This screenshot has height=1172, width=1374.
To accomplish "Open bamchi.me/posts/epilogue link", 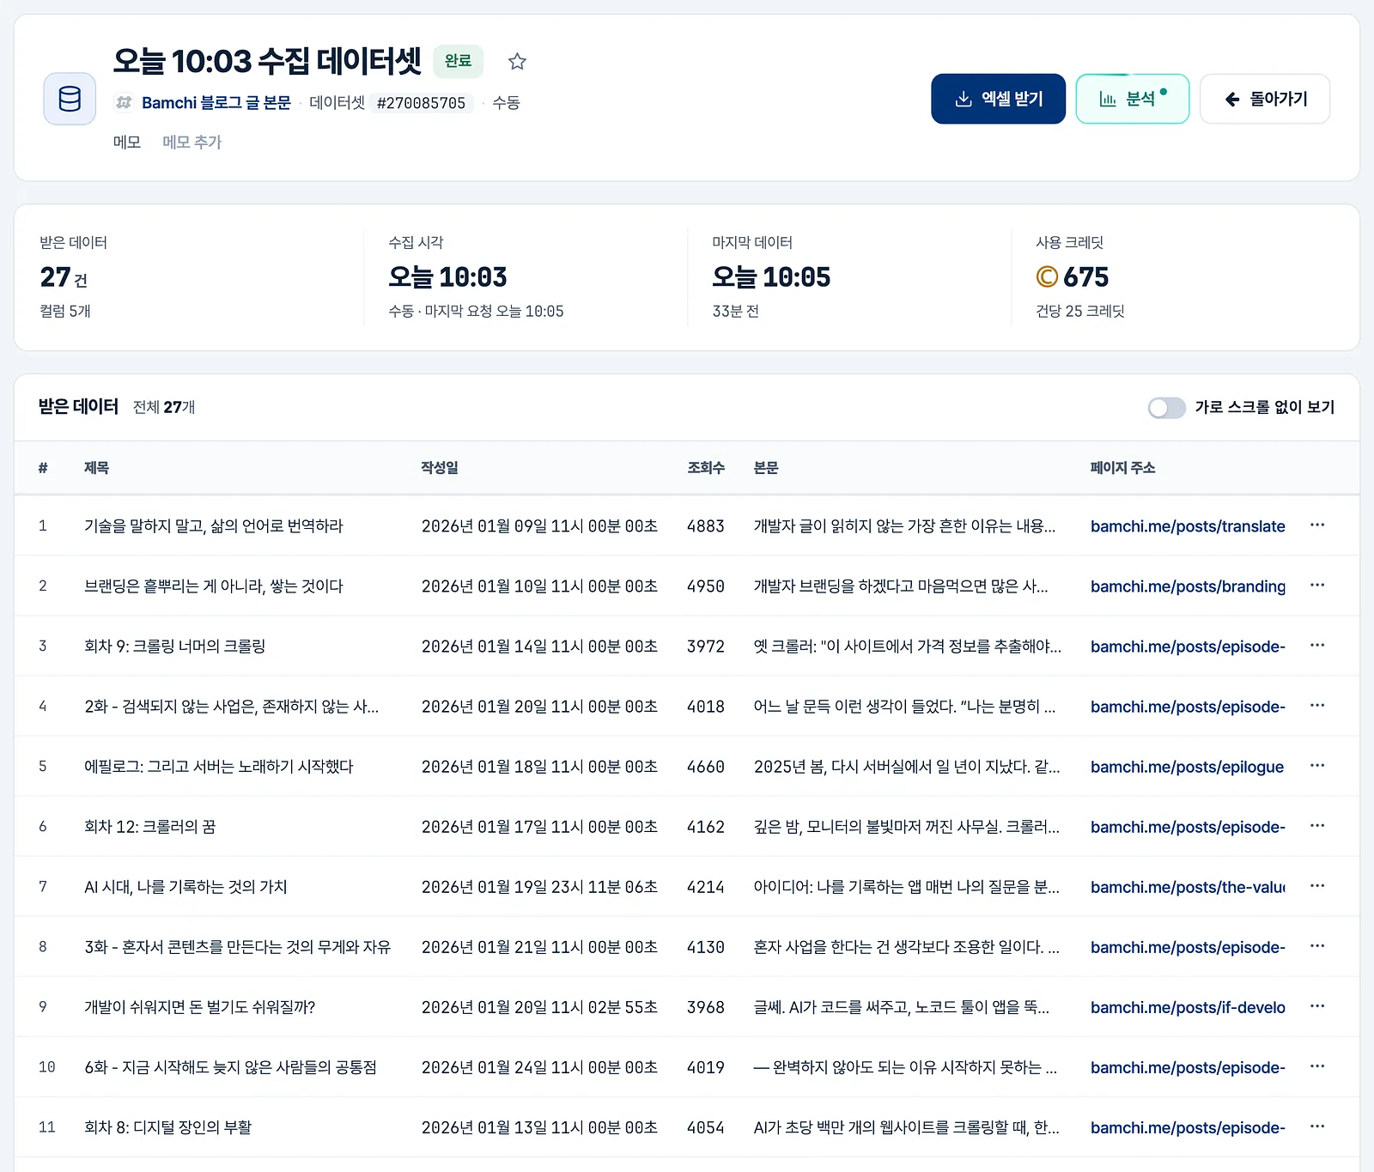I will coord(1187,767).
